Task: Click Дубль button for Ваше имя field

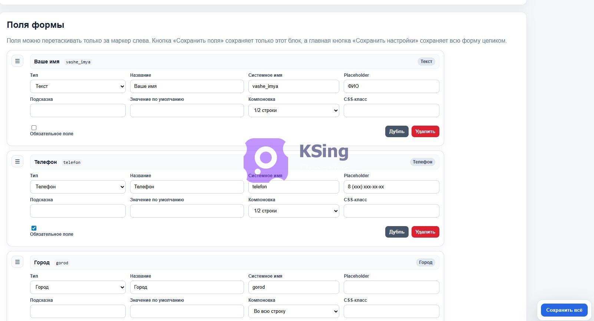Action: pyautogui.click(x=397, y=132)
